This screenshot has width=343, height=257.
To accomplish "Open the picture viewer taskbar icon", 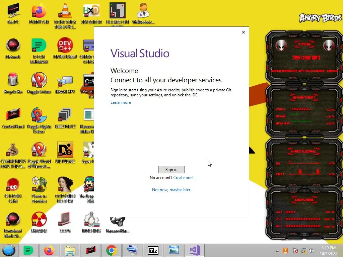I will point(174,250).
